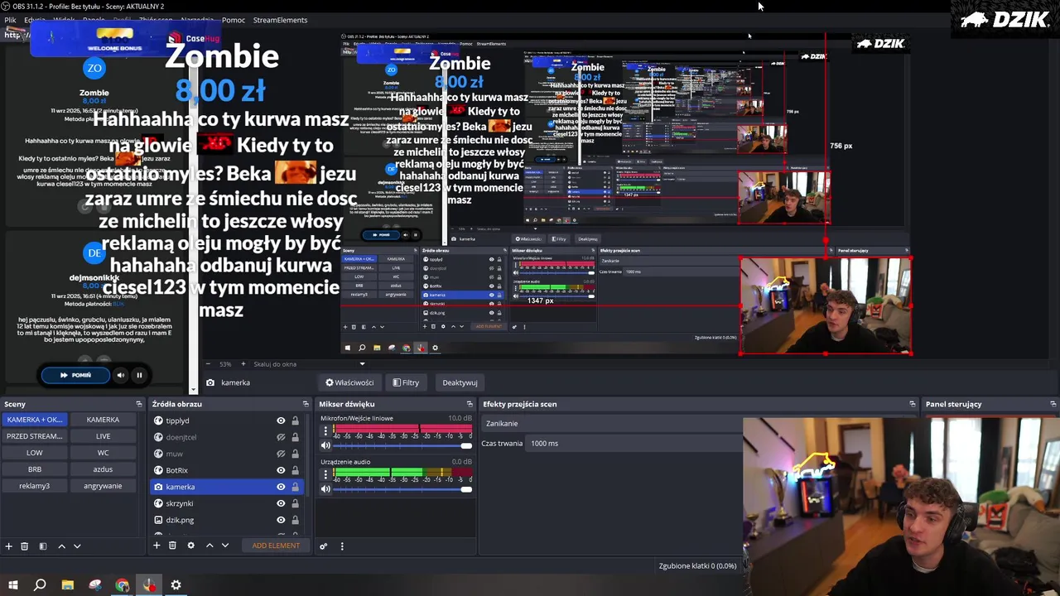Image resolution: width=1060 pixels, height=596 pixels.
Task: Open File Explorer from taskbar
Action: click(x=68, y=585)
